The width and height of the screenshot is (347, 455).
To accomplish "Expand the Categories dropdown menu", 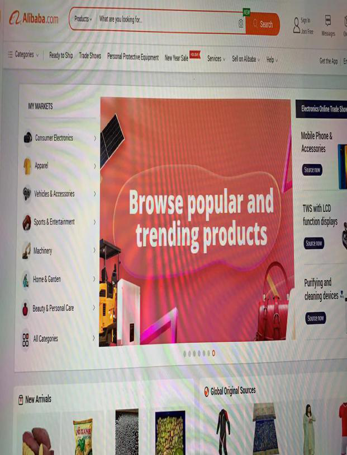I will 23,54.
